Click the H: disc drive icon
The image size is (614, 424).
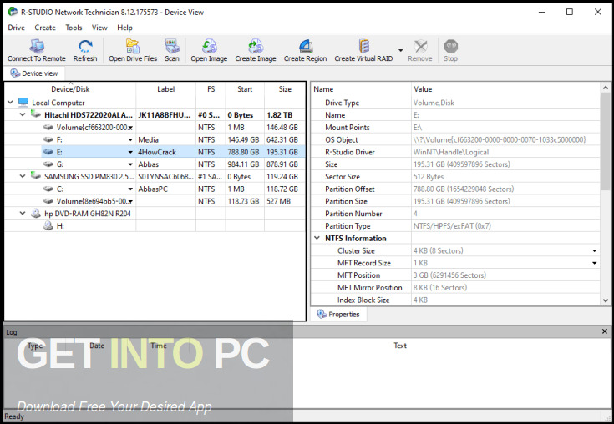(48, 225)
